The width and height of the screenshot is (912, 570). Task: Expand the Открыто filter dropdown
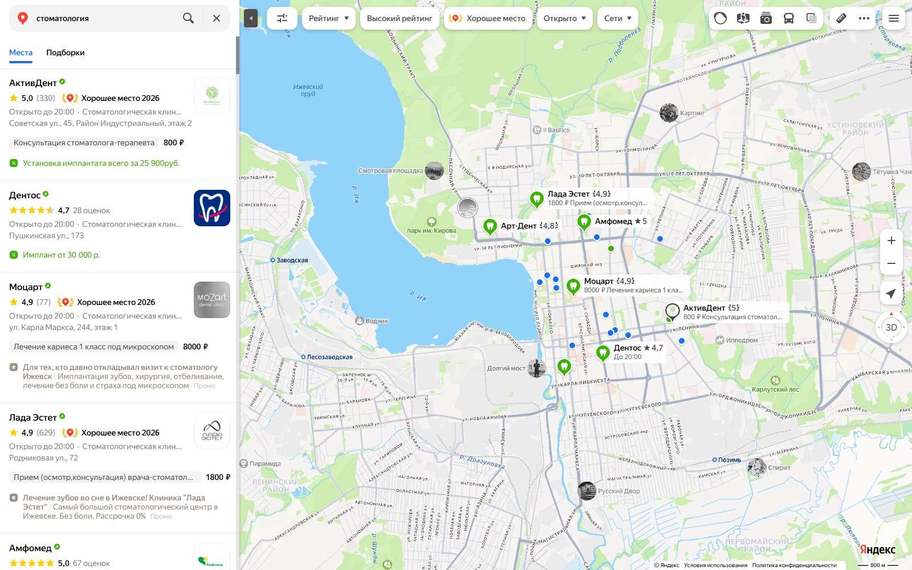564,18
